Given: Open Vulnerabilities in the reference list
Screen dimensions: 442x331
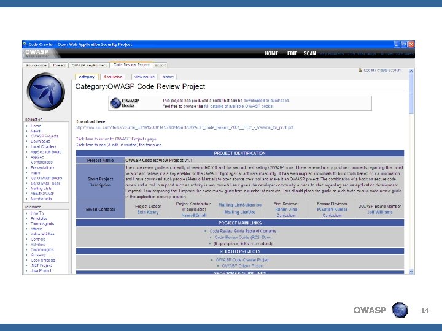Looking at the screenshot, I should pyautogui.click(x=42, y=234).
